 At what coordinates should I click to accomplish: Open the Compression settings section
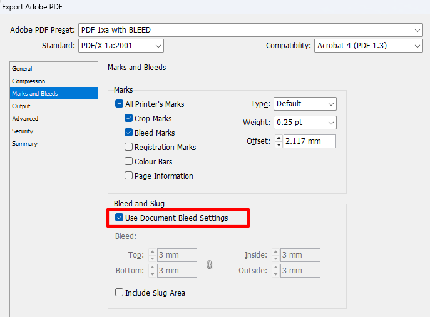point(29,81)
